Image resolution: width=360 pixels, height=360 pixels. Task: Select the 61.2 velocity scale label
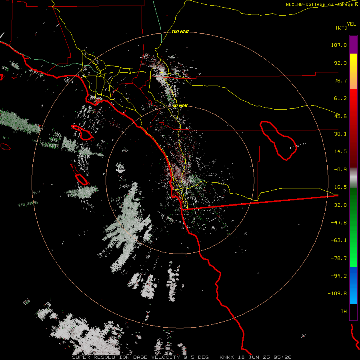click(340, 98)
